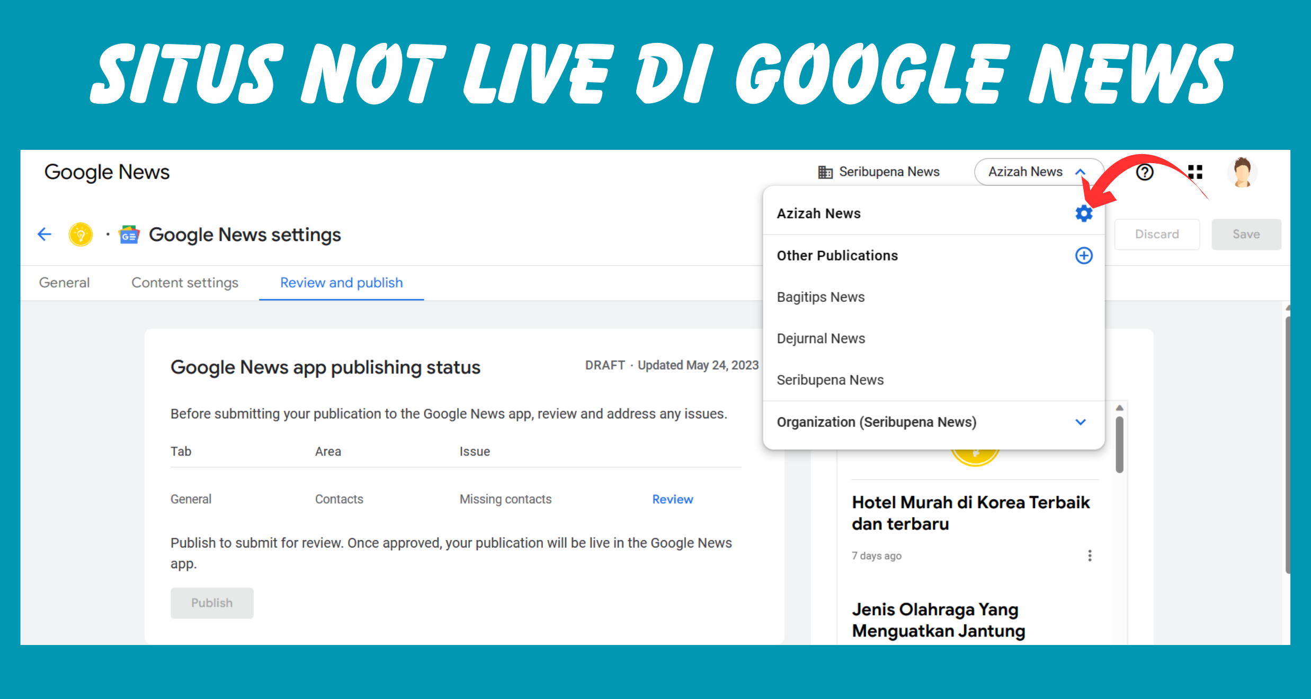Open the article Hotel Murah di Korea Terbaik
Screen dimensions: 1311x699
tap(970, 513)
